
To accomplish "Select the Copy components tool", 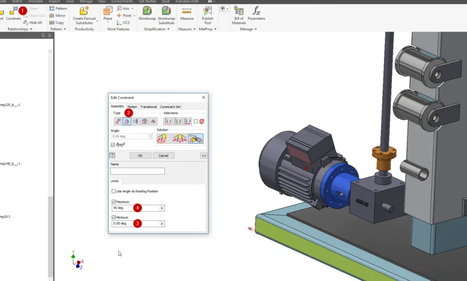I will point(57,23).
